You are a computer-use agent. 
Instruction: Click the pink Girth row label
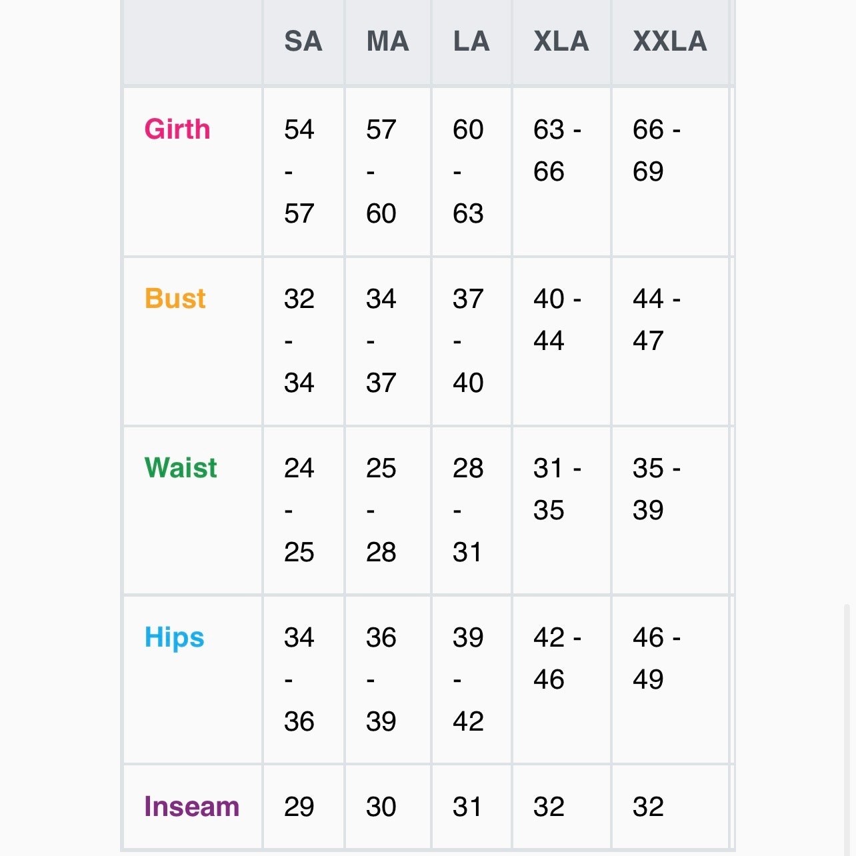177,129
